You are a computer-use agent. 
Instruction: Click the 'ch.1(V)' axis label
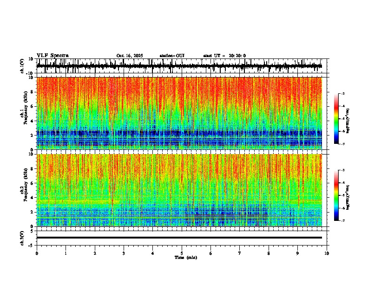pyautogui.click(x=22, y=66)
